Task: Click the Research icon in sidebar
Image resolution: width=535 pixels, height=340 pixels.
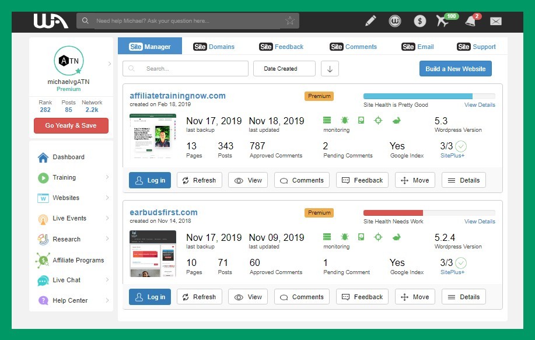Action: pos(43,239)
